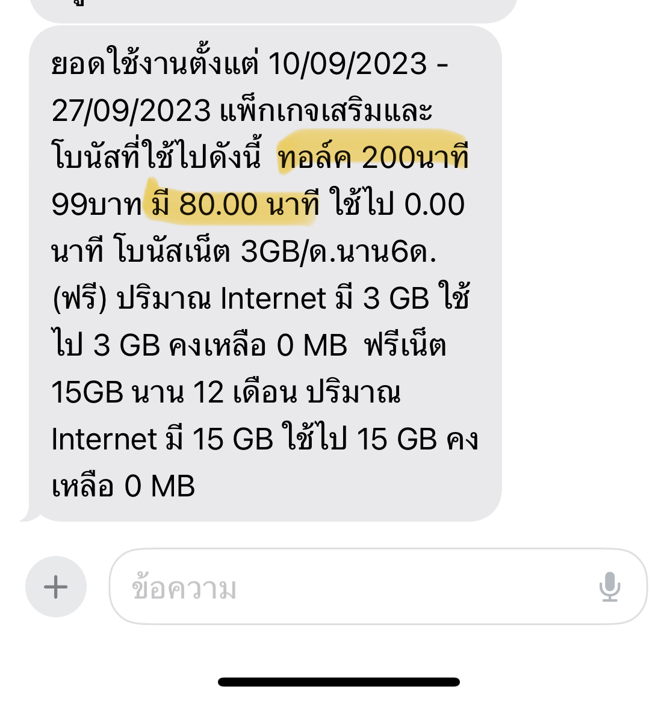Tap the end date 27/09/2023 in the message

[131, 111]
